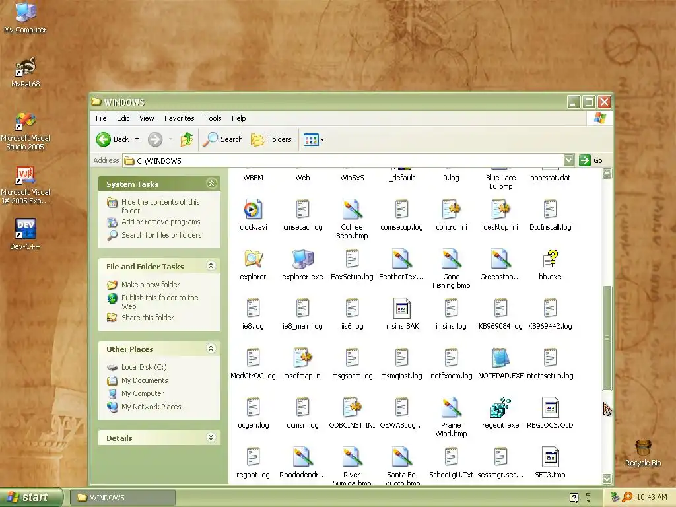
Task: Select the NOTEPAD.EXE icon
Action: click(500, 358)
